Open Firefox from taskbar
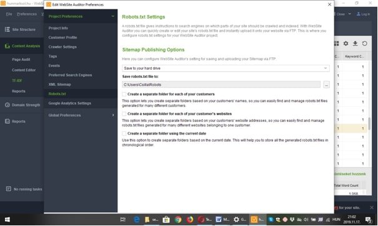This screenshot has height=226, width=378. pyautogui.click(x=190, y=220)
